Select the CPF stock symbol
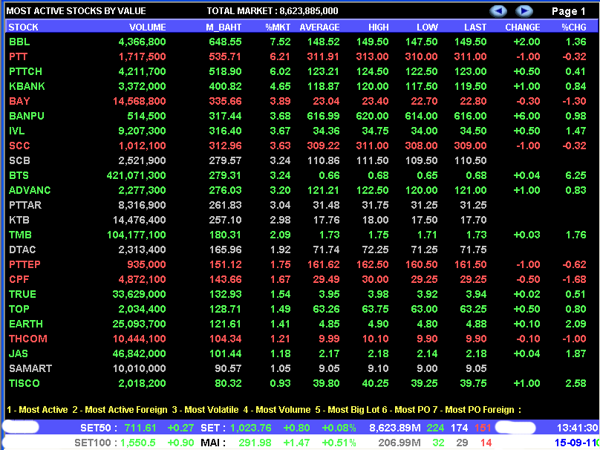The height and width of the screenshot is (450, 600). click(19, 279)
